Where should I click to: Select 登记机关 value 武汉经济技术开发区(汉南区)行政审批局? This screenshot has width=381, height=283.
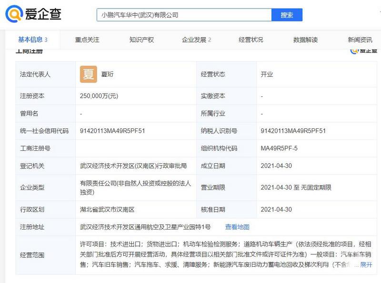coord(133,166)
